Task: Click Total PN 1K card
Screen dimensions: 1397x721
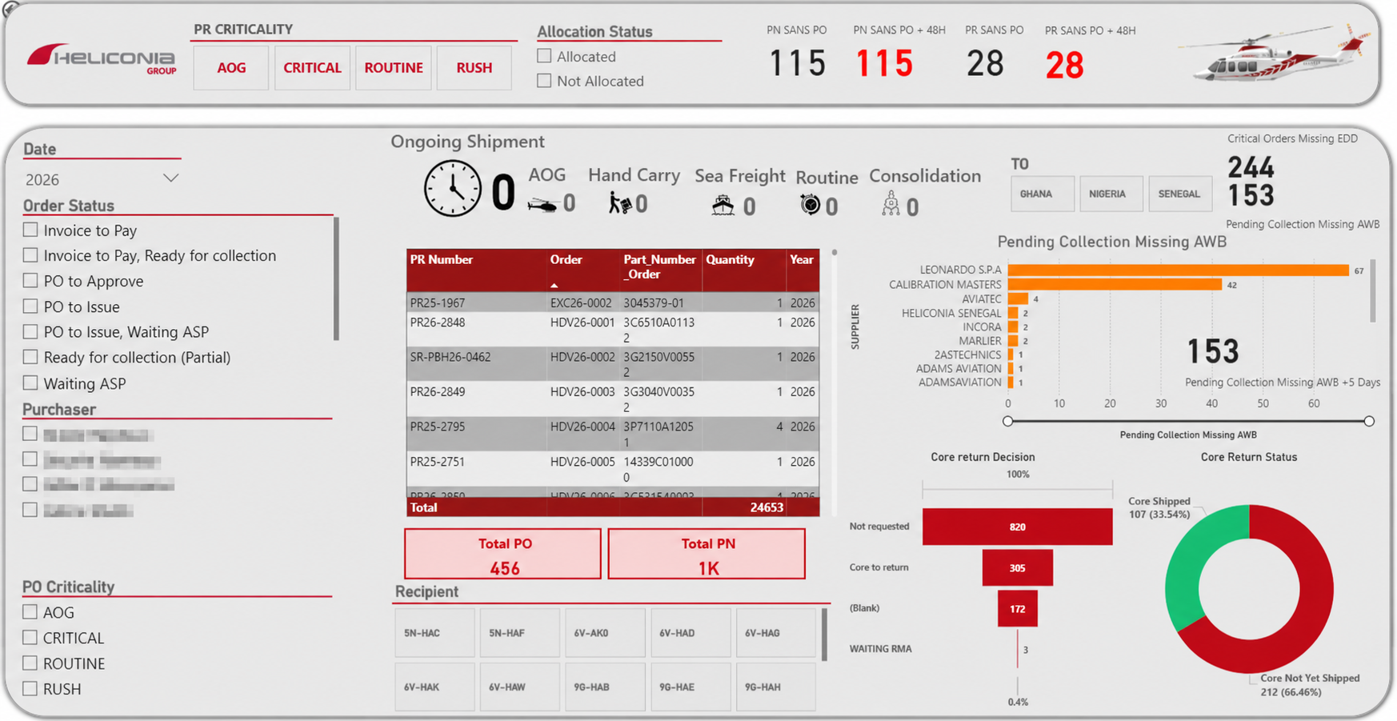Action: 707,554
